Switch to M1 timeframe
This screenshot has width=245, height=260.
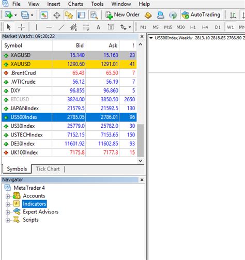click(x=143, y=27)
